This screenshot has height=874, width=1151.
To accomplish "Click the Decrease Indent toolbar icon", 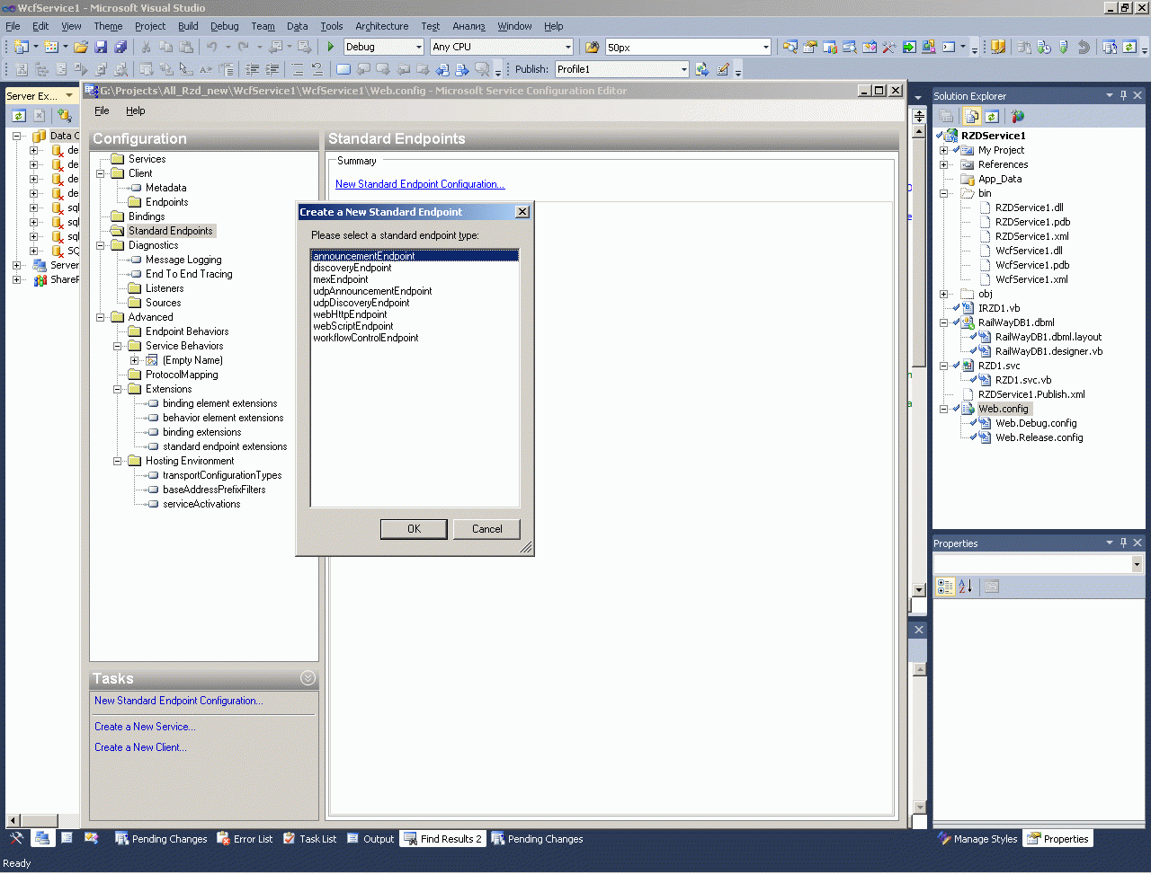I will pos(253,69).
